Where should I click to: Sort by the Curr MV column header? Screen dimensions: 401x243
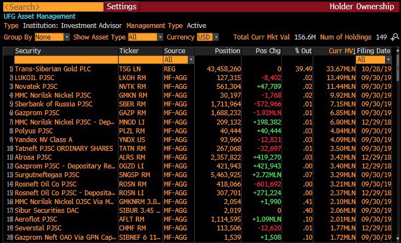342,51
